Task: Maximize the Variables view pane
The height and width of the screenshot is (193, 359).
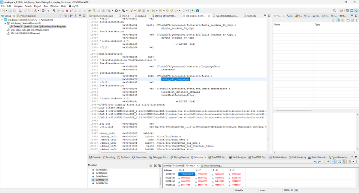Action: (357, 16)
